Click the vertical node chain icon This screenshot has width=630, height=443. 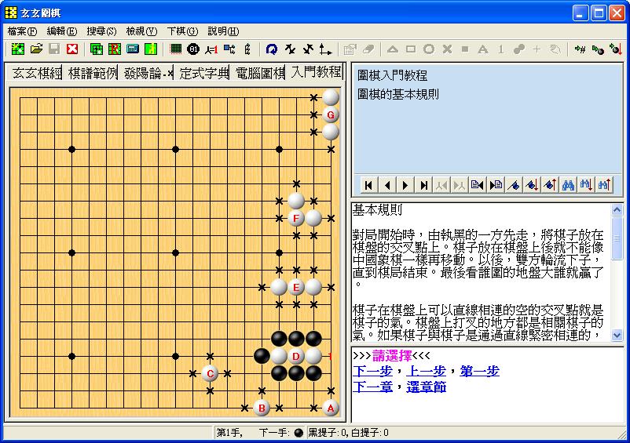247,49
